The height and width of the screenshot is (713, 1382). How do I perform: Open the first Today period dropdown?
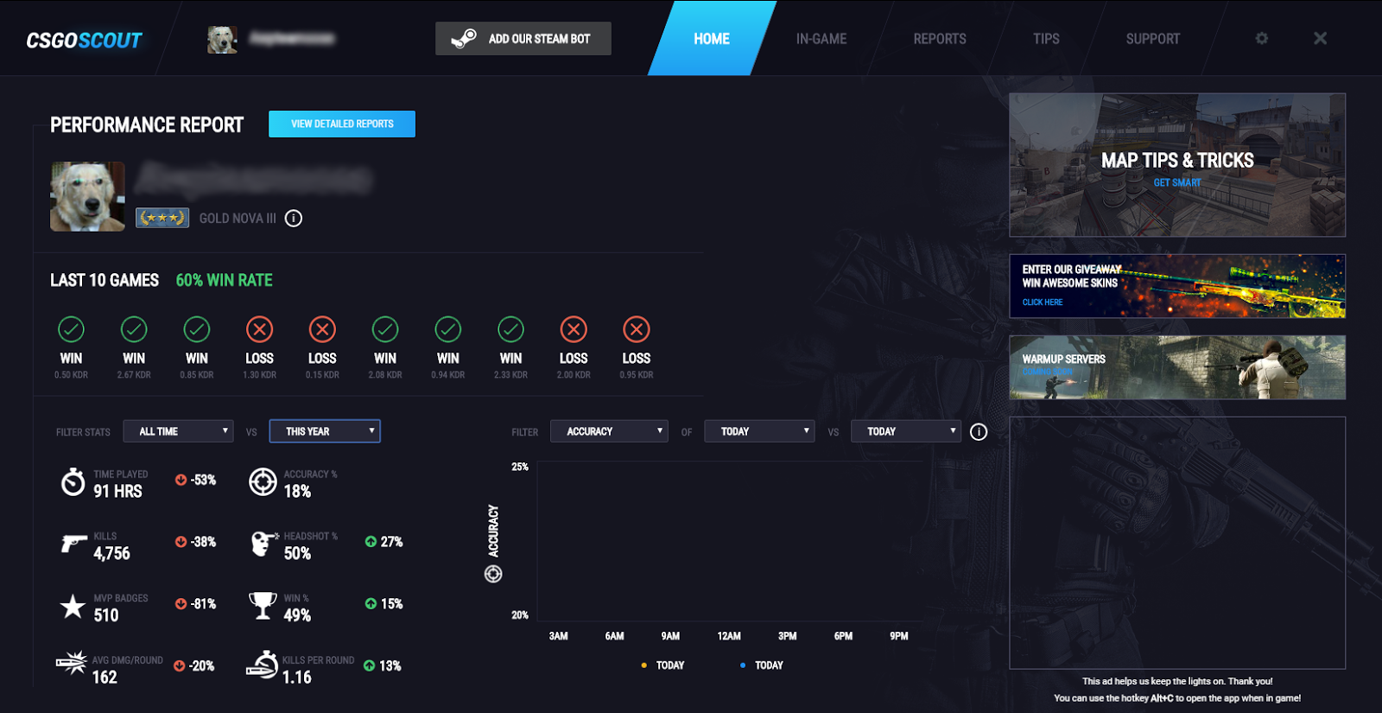tap(759, 431)
